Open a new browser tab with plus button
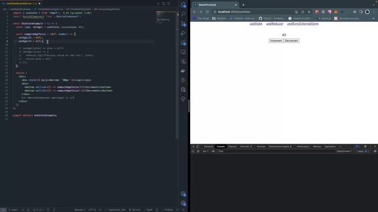378x212 pixels. (243, 5)
